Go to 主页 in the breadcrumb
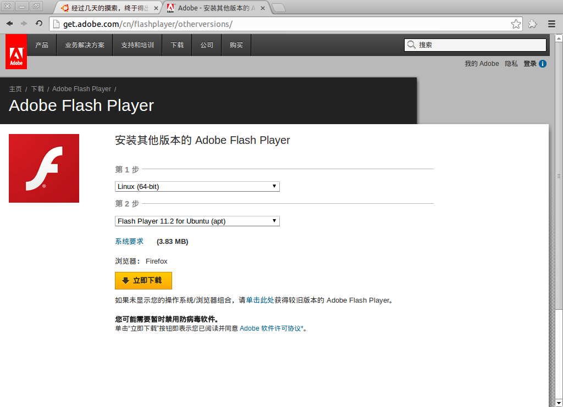563x407 pixels. coord(15,89)
